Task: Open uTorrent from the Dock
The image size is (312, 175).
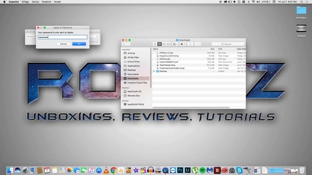Action: [x=195, y=170]
